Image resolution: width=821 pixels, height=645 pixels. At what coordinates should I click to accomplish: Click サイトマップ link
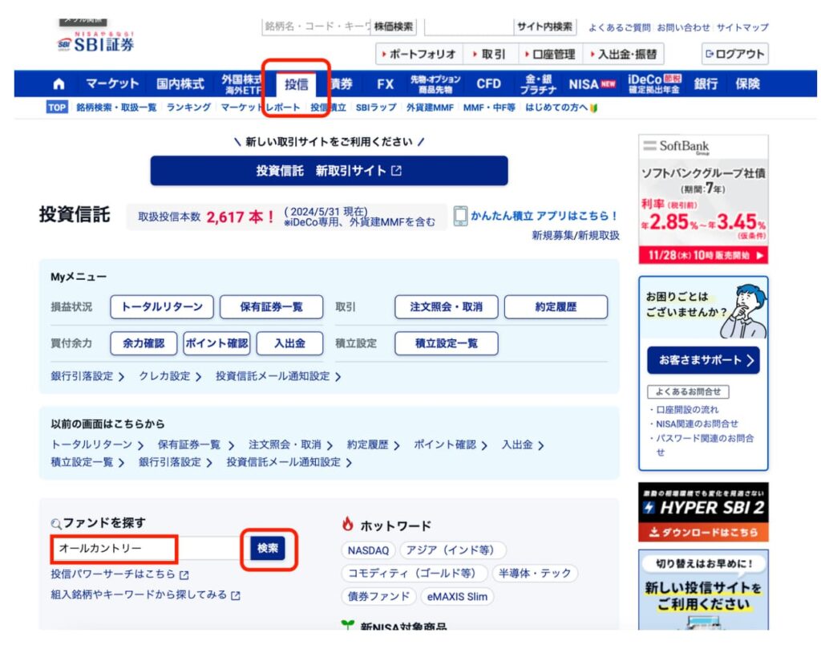pos(742,27)
